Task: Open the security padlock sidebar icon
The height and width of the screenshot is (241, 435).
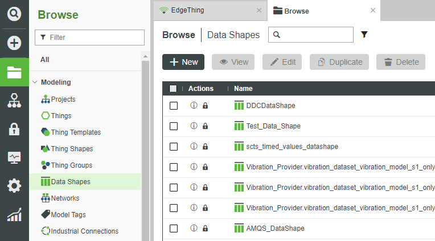Action: click(15, 129)
